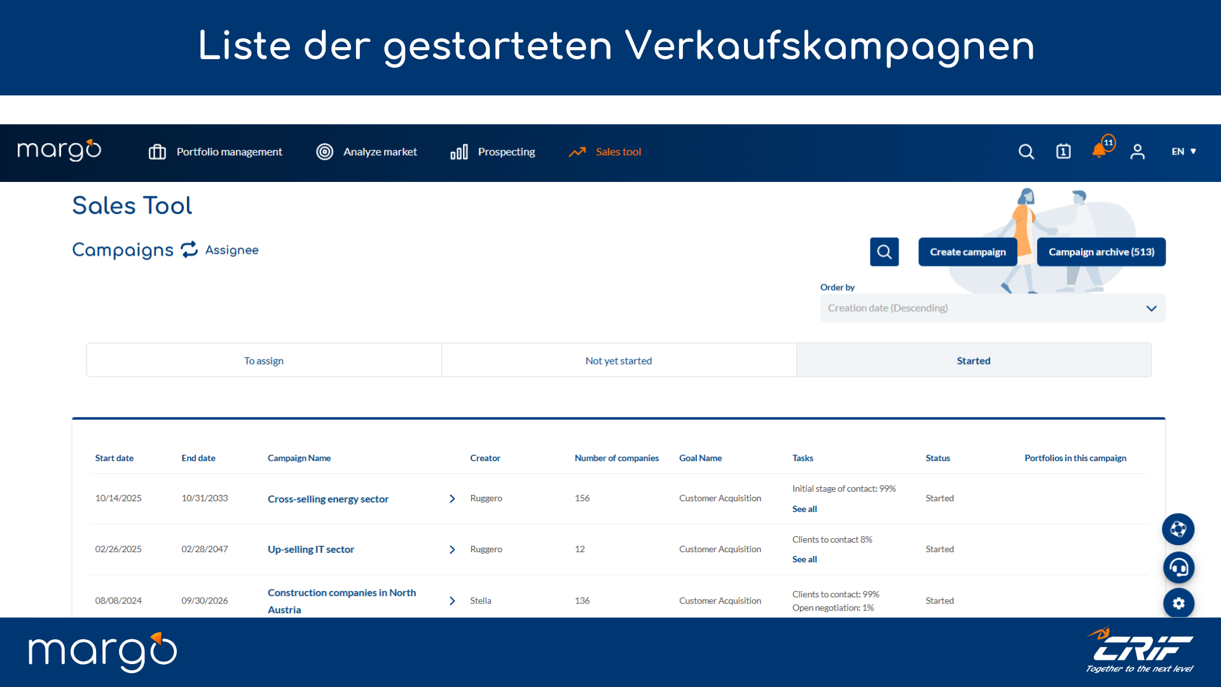
Task: Click Start date column header
Action: coord(114,458)
